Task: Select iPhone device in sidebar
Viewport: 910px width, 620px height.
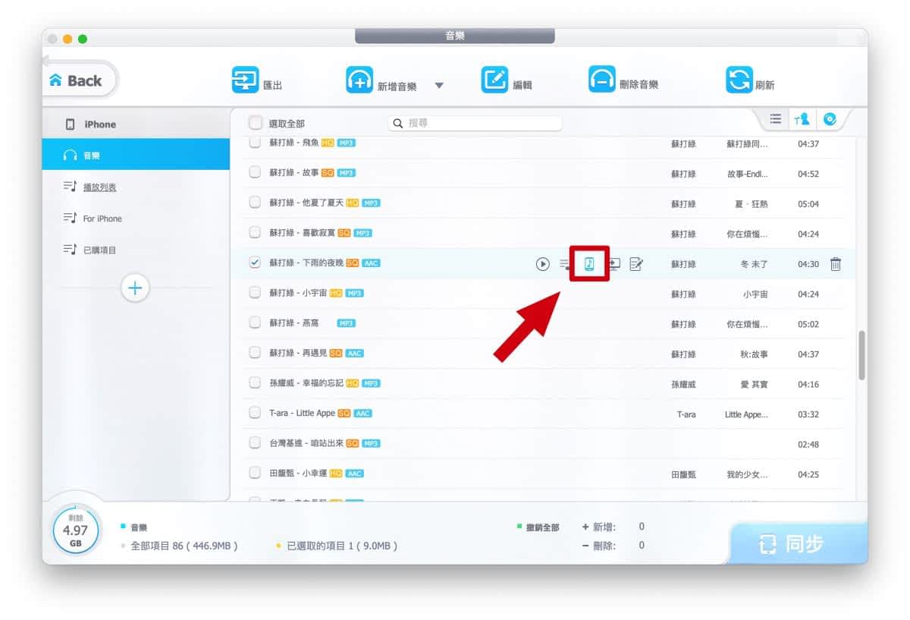Action: [136, 124]
